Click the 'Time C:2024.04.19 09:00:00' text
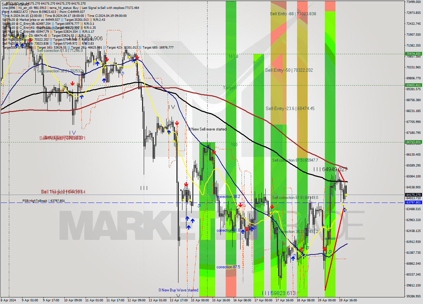Viewport: 423px width, 304px height. (x=107, y=16)
